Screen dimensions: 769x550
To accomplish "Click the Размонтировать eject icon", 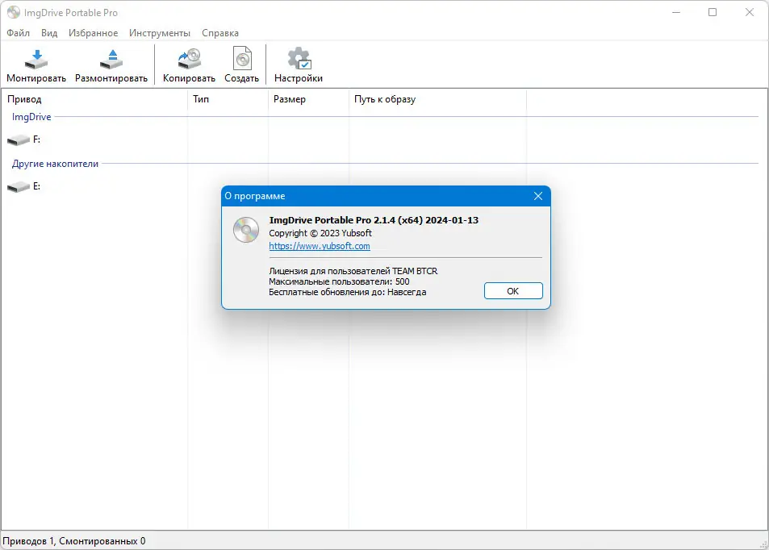I will pos(112,59).
